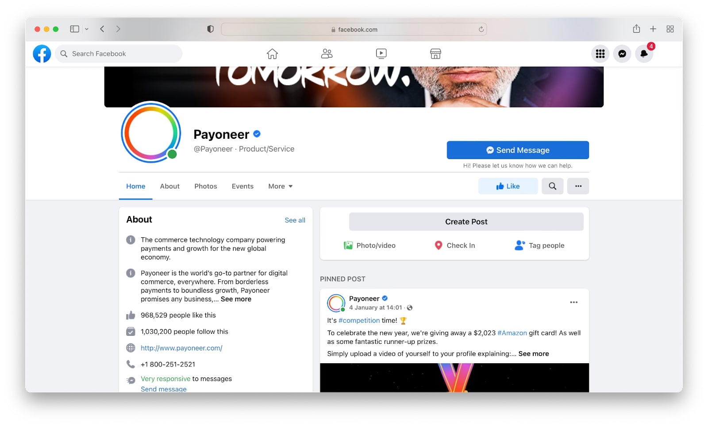The width and height of the screenshot is (708, 426).
Task: Switch to the Photos tab
Action: pos(206,186)
